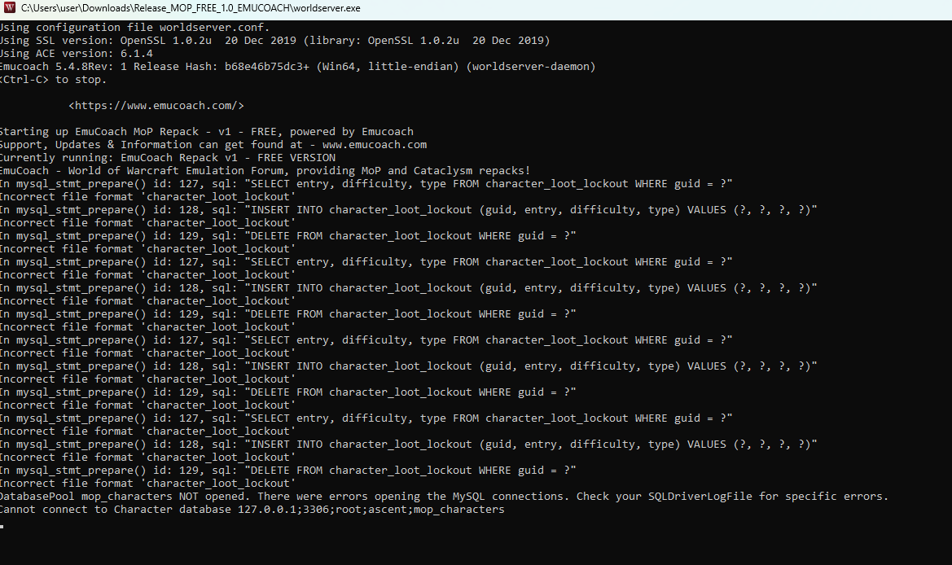Select the 'Using SSL version: OpenSSL 1.0.2u' line

pyautogui.click(x=274, y=41)
